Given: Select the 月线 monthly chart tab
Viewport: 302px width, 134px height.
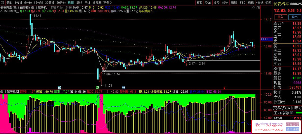Looking at the screenshot, I should (x=87, y=3).
